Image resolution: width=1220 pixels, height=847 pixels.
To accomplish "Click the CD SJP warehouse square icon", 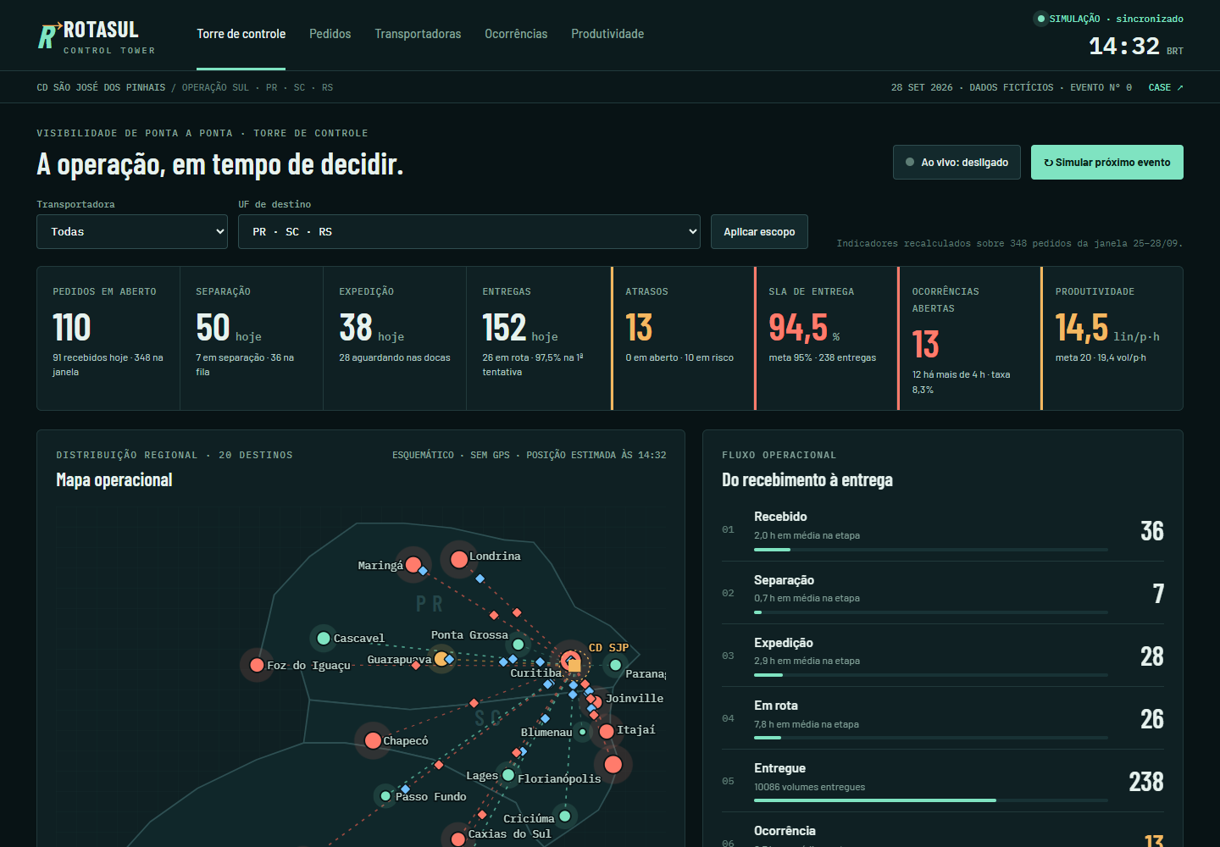I will click(574, 666).
